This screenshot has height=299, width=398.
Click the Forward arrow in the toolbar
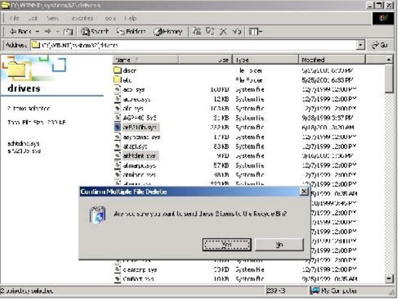48,32
